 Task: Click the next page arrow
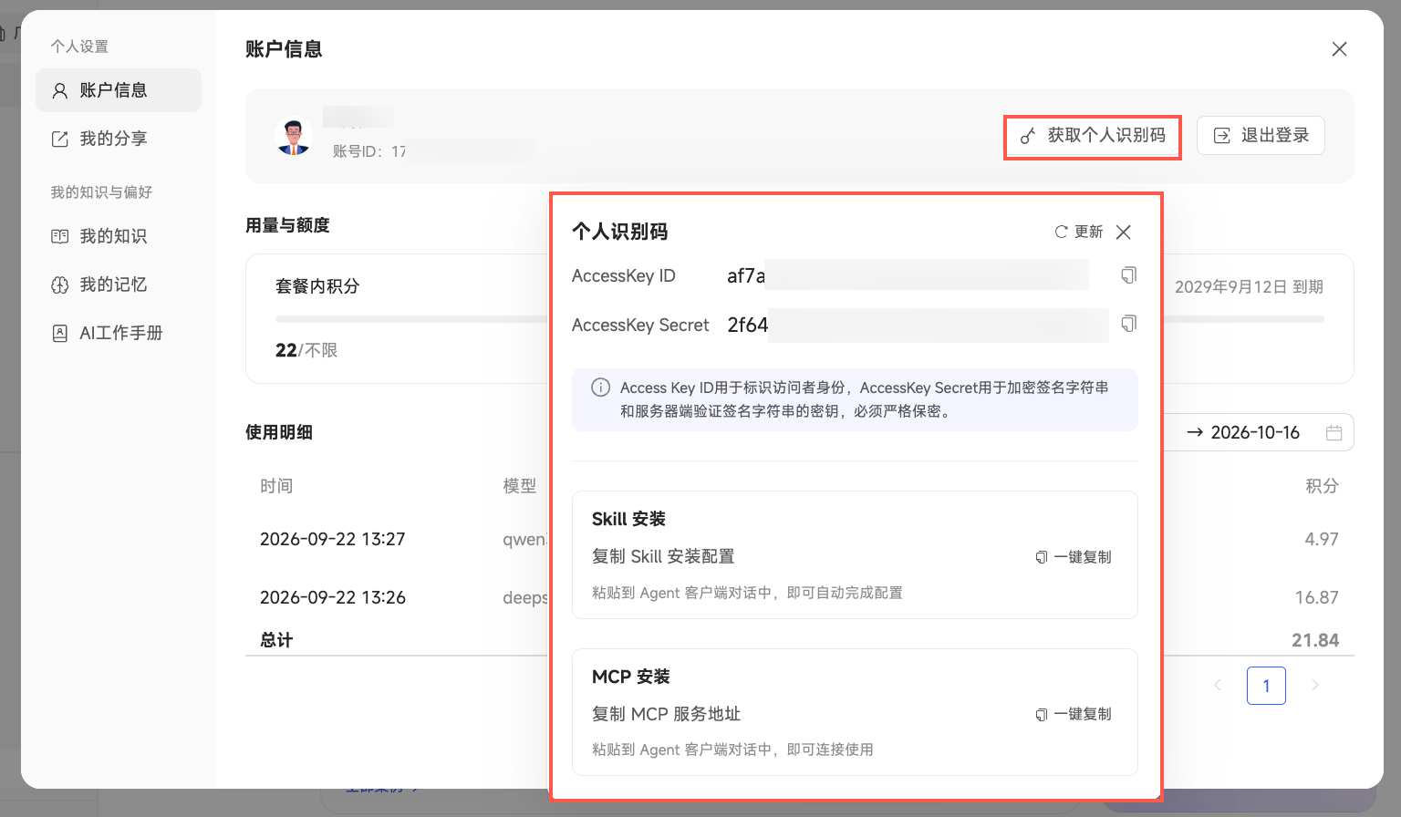(1314, 686)
